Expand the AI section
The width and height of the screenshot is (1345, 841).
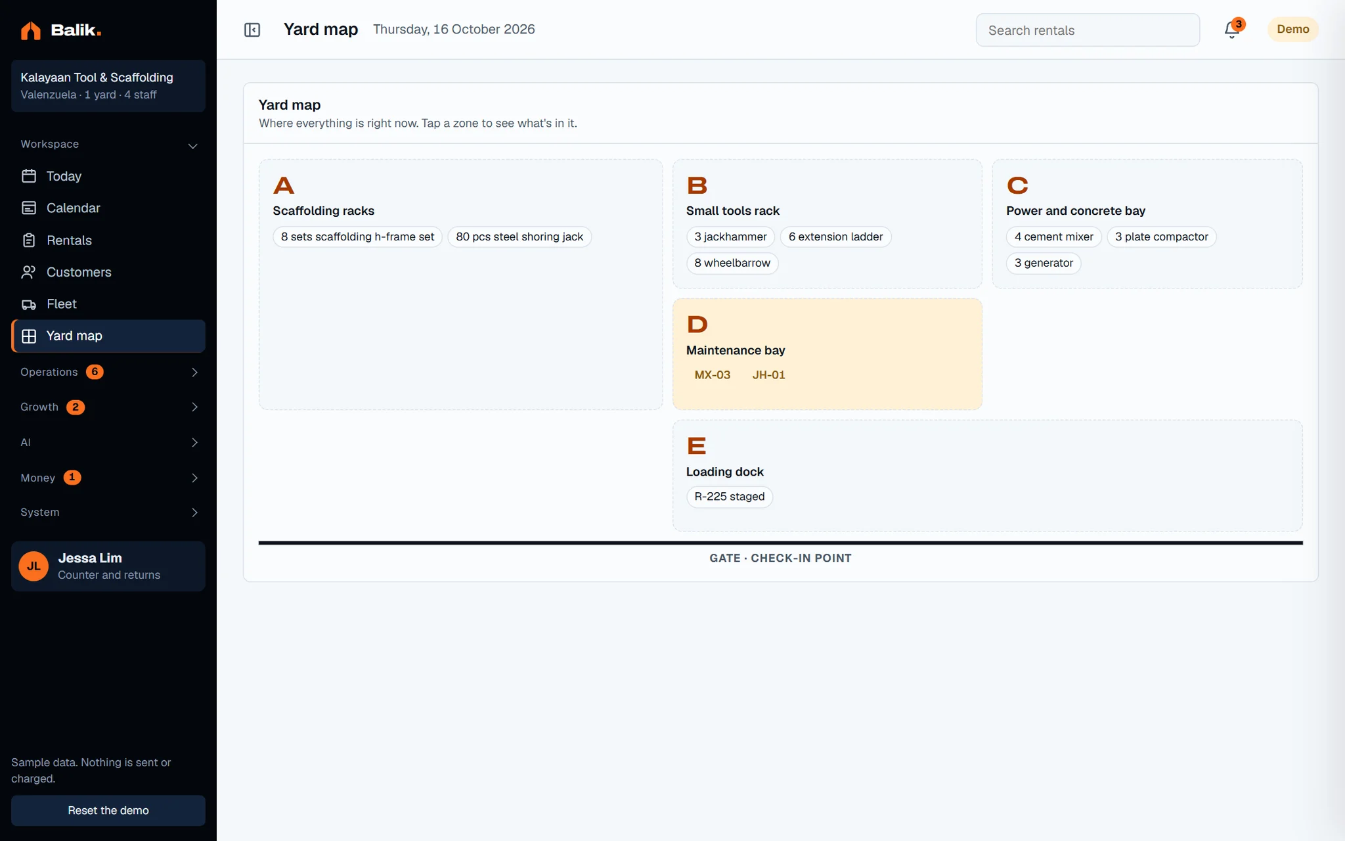click(x=108, y=442)
